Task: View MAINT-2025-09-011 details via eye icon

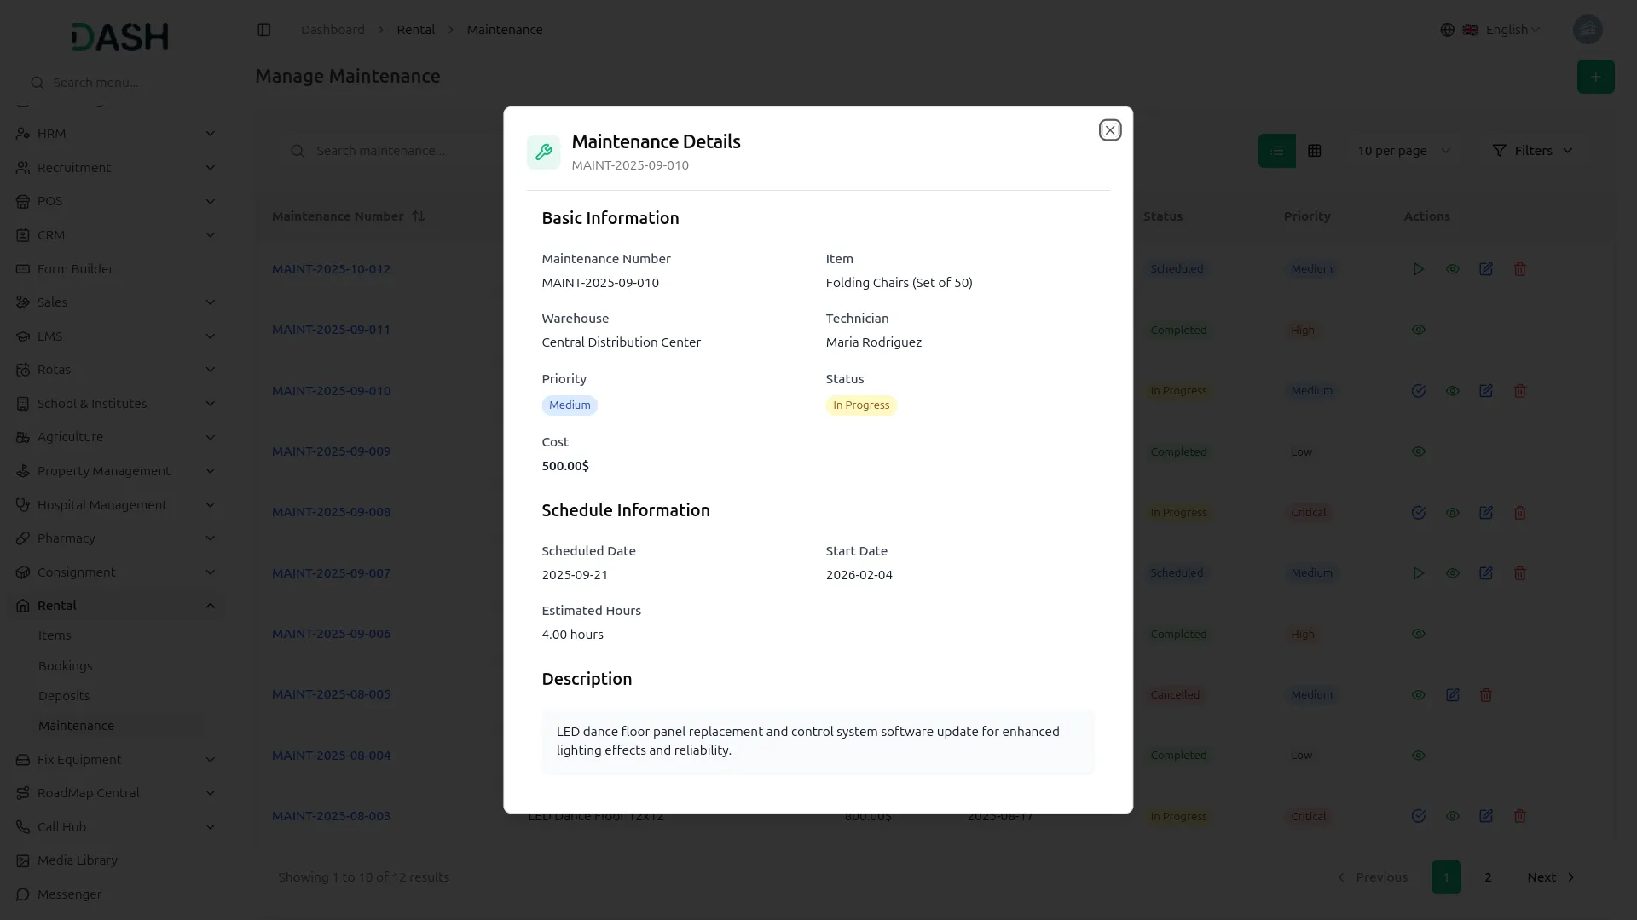Action: 1418,330
